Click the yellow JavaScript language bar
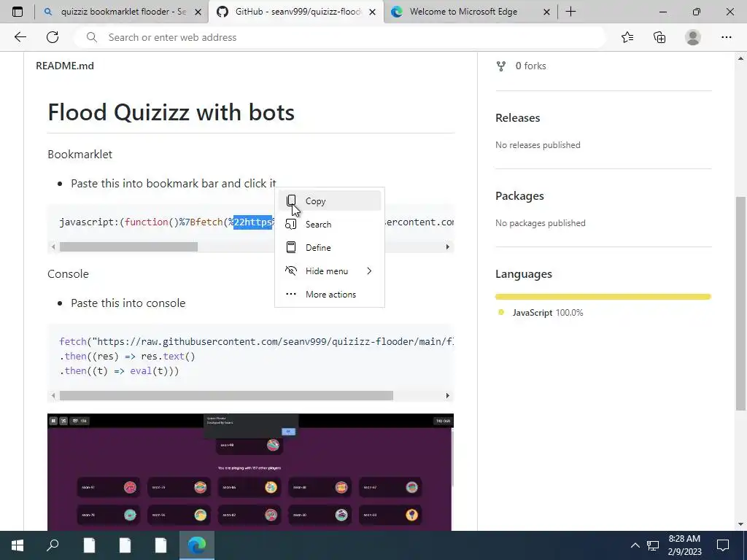Image resolution: width=747 pixels, height=560 pixels. tap(603, 297)
